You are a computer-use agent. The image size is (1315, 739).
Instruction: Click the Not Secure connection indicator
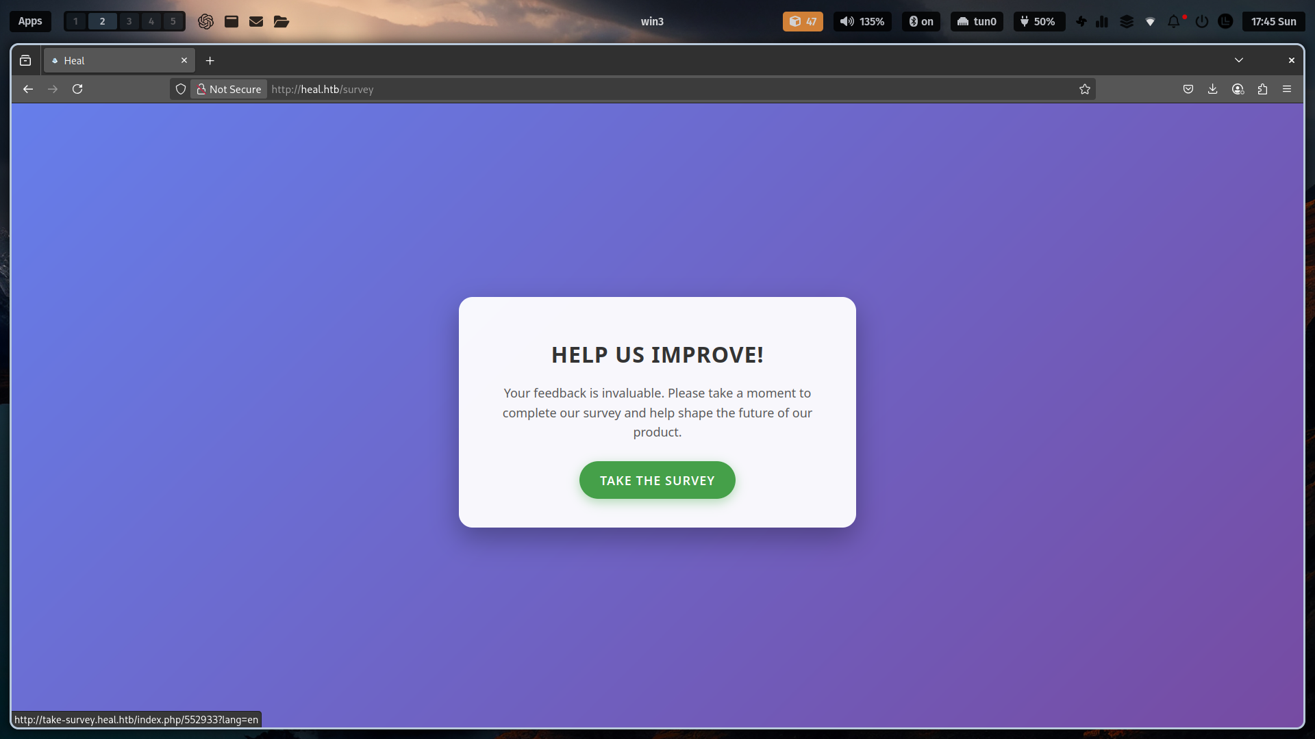pos(229,89)
